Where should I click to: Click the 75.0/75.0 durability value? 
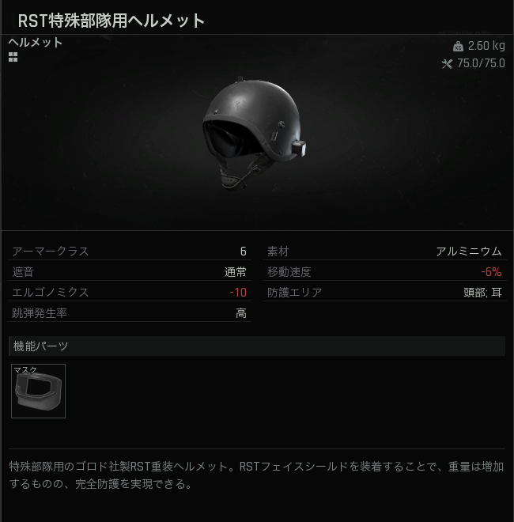click(481, 63)
